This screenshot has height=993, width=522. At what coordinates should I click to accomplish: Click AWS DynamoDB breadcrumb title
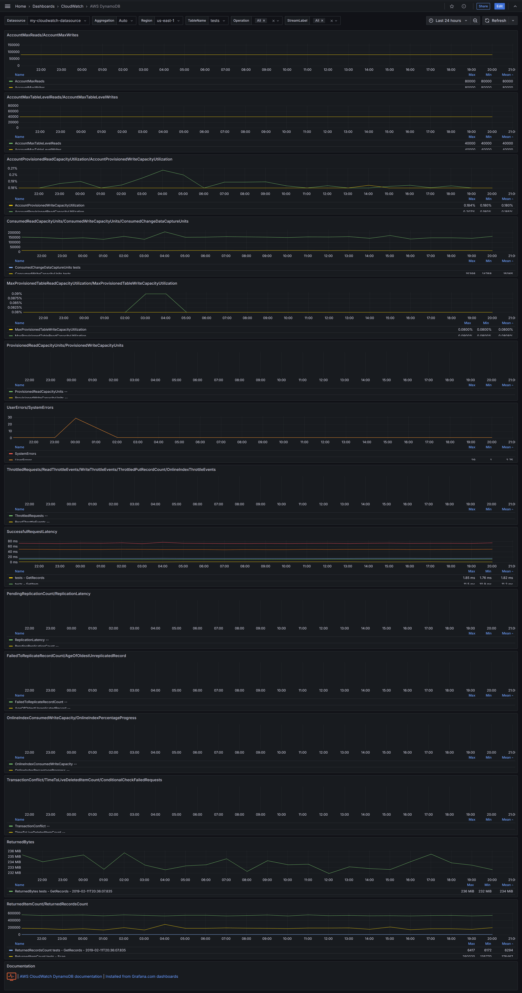pyautogui.click(x=105, y=6)
